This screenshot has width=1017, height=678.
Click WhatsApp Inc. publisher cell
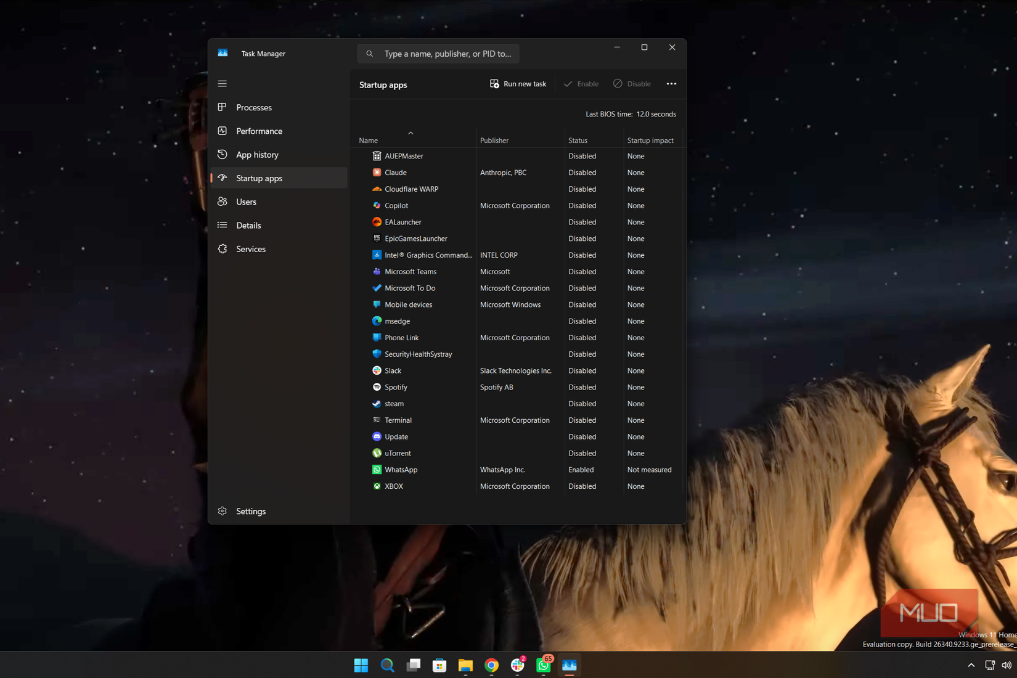(x=502, y=470)
